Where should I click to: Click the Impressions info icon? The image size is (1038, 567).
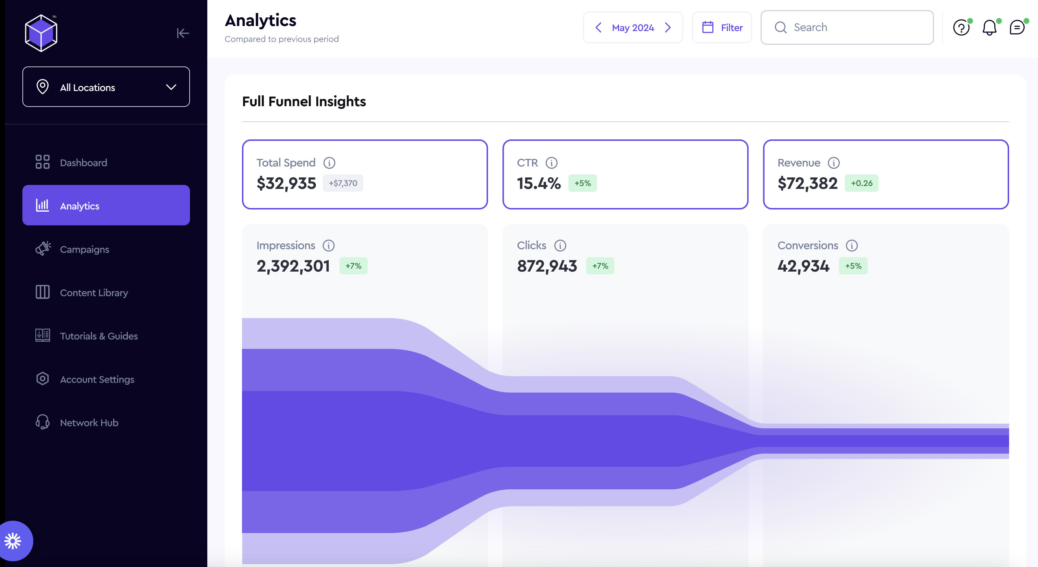328,246
